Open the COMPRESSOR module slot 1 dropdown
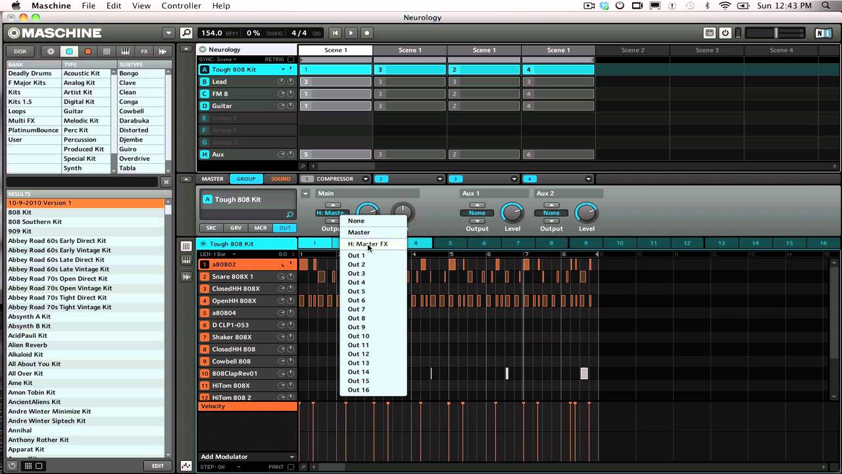The image size is (842, 474). click(x=367, y=178)
